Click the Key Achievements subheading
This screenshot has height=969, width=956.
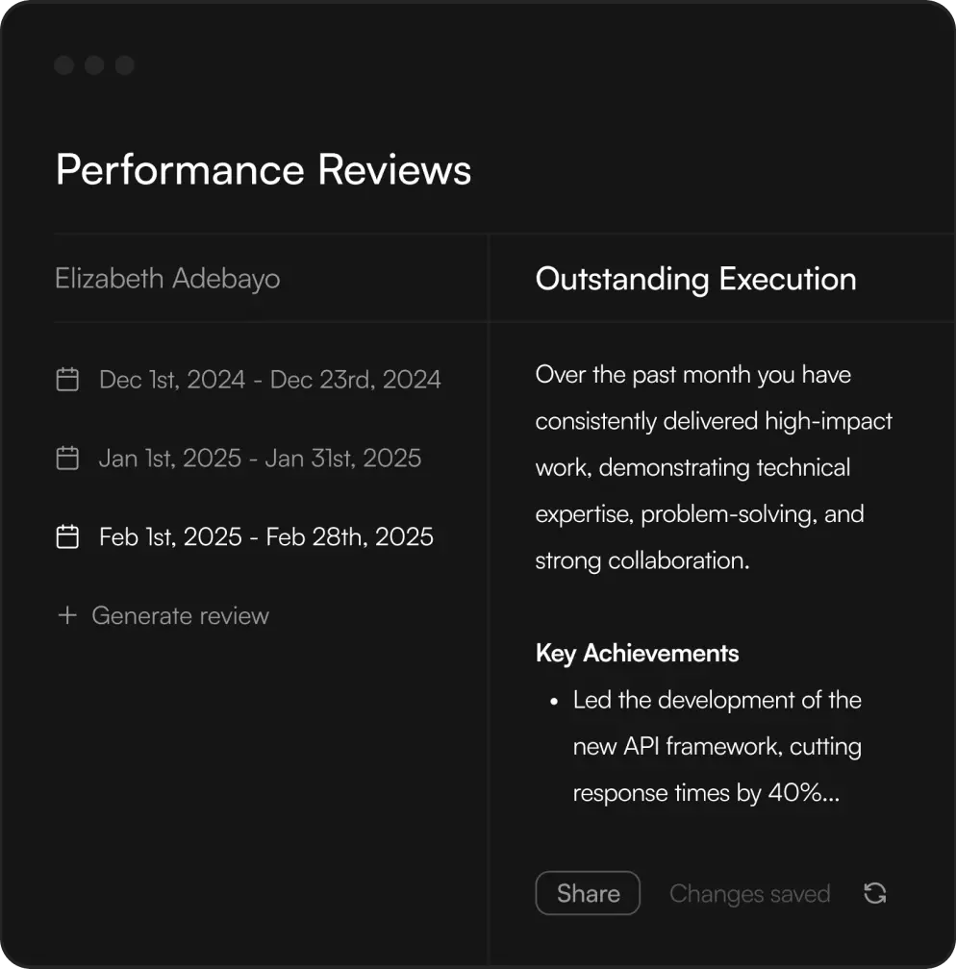637,654
